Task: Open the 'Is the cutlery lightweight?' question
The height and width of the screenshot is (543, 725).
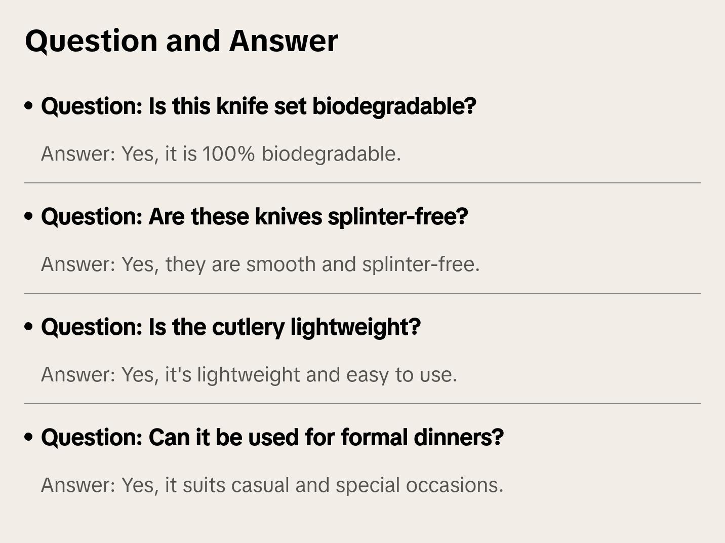Action: point(230,327)
